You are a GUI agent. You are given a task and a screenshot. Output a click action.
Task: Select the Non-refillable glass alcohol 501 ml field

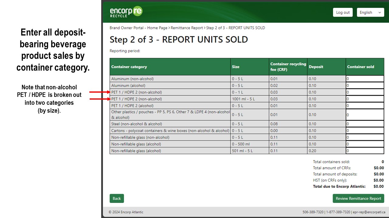(365, 150)
